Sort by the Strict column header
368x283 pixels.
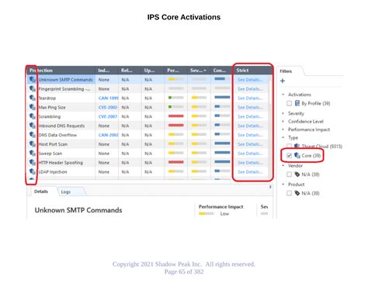tap(252, 71)
